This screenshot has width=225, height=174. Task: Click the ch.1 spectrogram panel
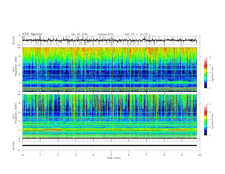tap(110, 69)
